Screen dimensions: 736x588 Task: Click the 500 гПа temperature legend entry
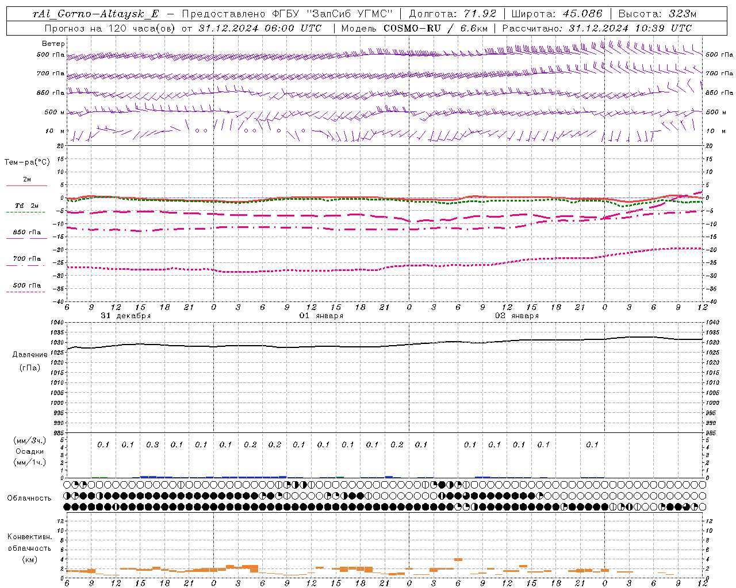point(27,285)
